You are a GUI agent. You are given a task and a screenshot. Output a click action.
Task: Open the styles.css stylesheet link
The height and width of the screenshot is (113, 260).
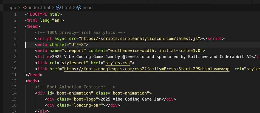(x=118, y=63)
